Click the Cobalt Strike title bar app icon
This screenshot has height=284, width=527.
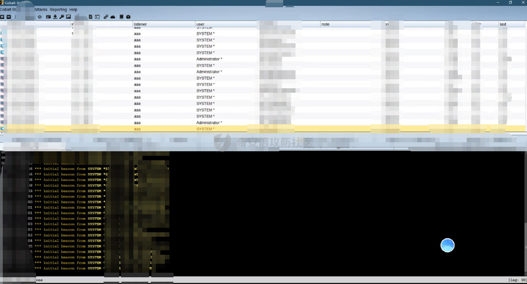click(2, 2)
